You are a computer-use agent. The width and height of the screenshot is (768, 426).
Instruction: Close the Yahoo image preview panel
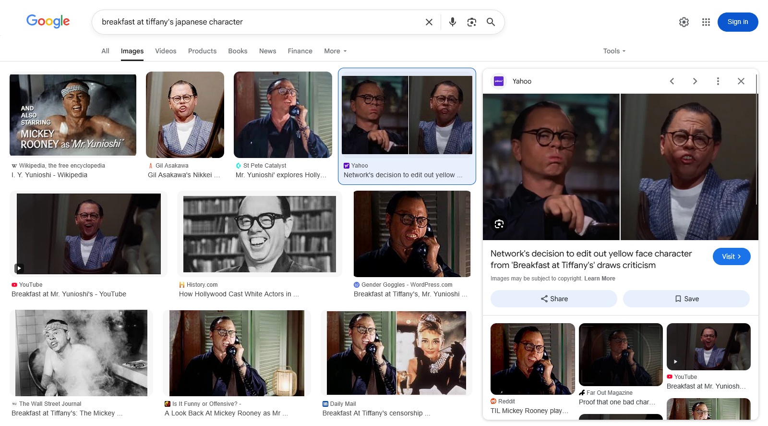point(741,81)
